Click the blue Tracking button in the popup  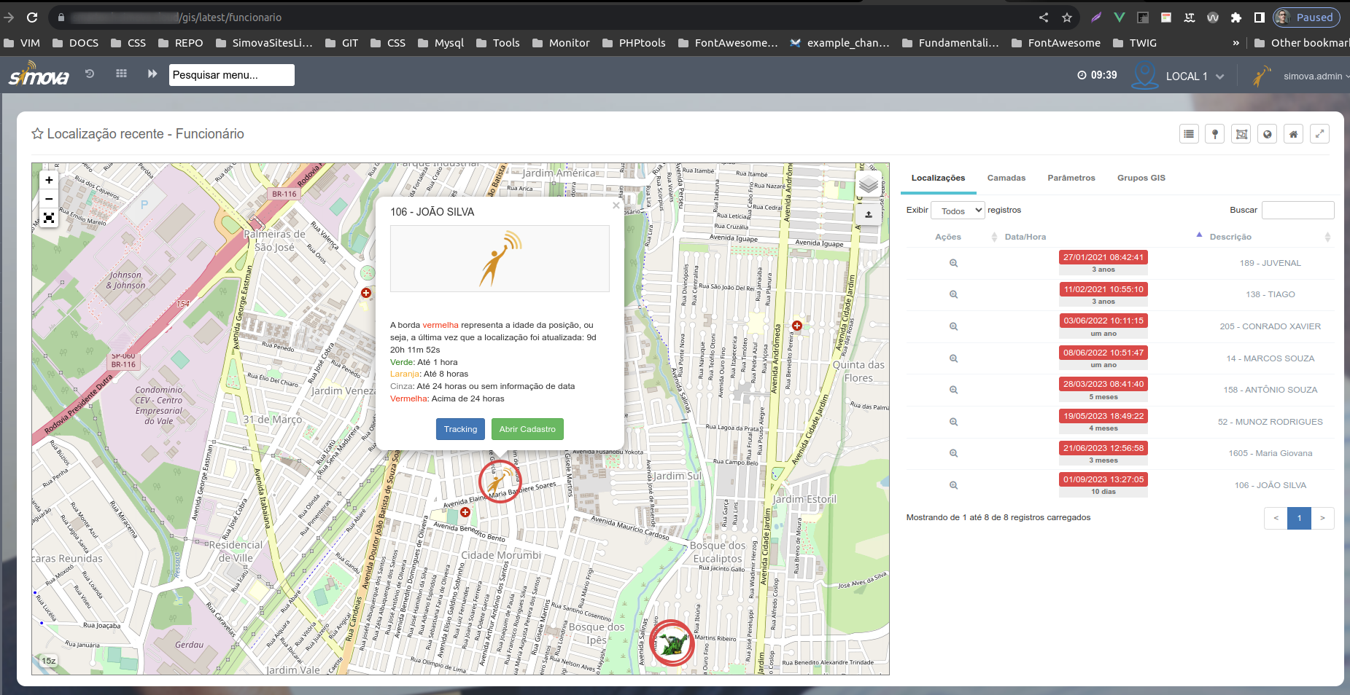(460, 429)
